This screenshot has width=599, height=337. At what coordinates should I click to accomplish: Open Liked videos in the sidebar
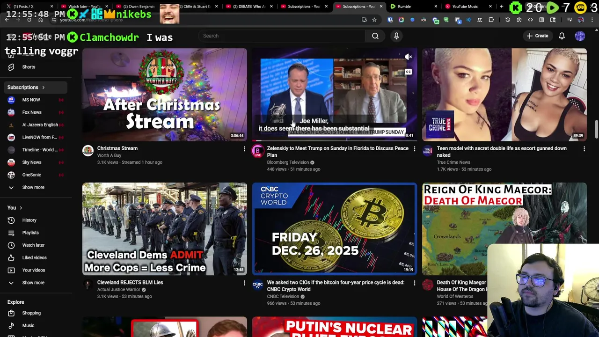(34, 258)
